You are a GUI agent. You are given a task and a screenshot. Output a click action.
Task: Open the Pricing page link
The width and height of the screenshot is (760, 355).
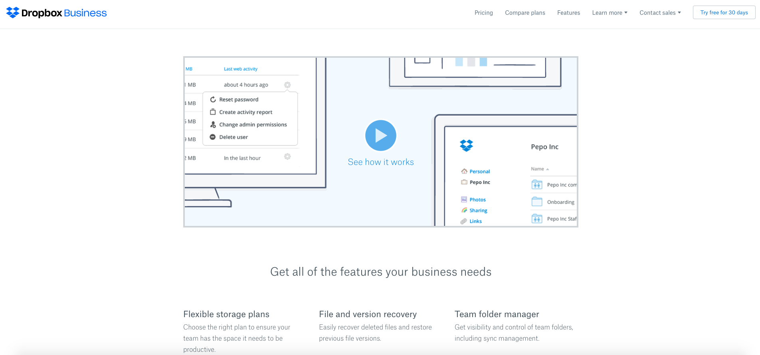(484, 13)
